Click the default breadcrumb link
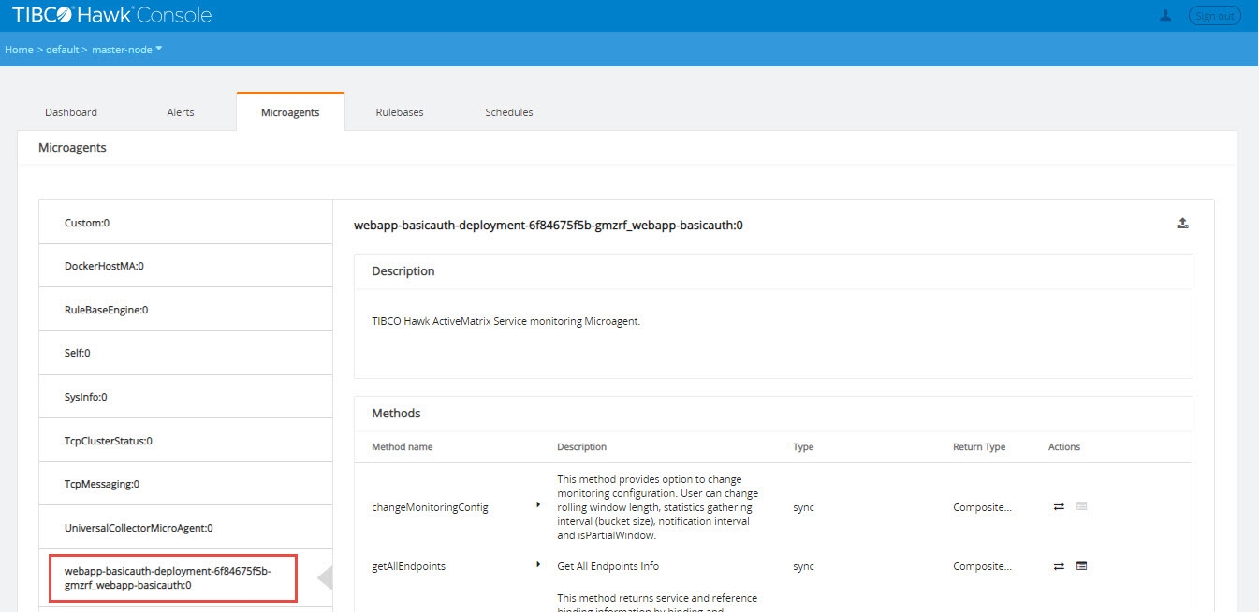1259x612 pixels. pyautogui.click(x=63, y=50)
